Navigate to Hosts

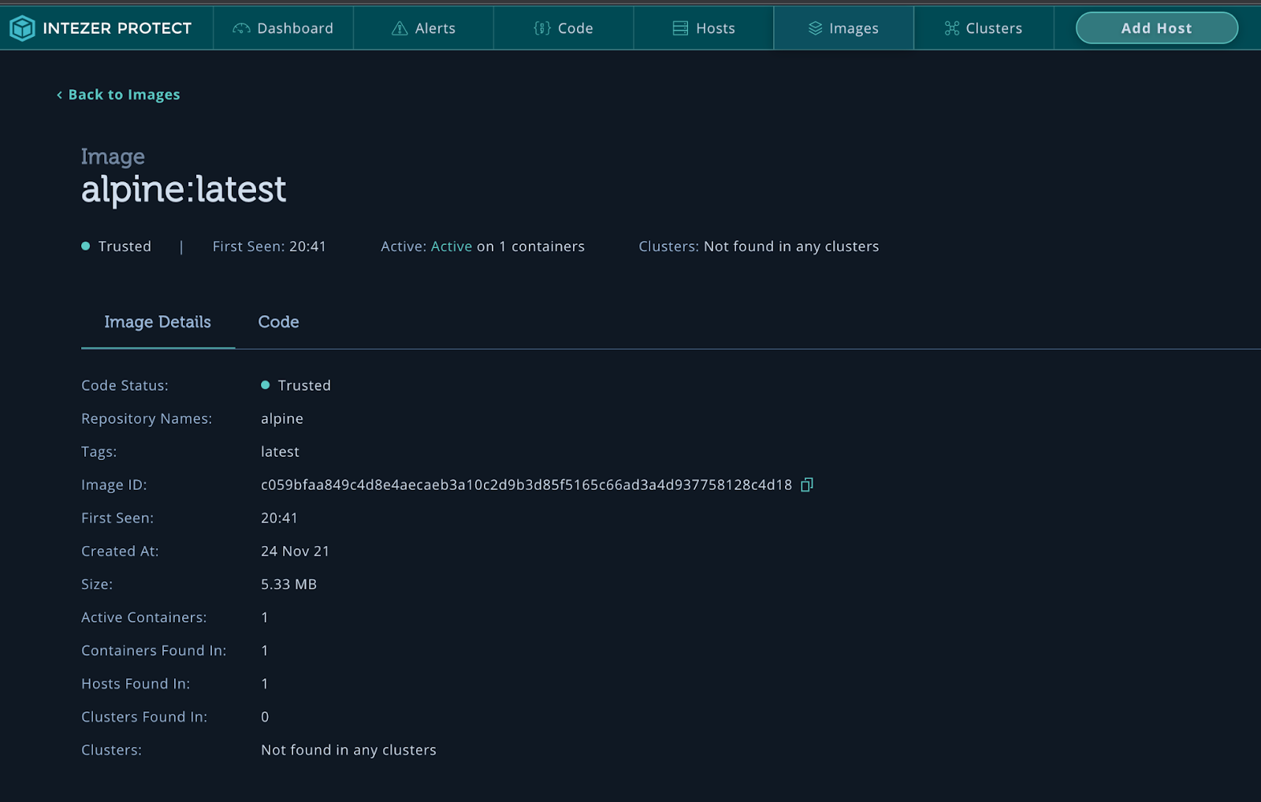tap(704, 28)
